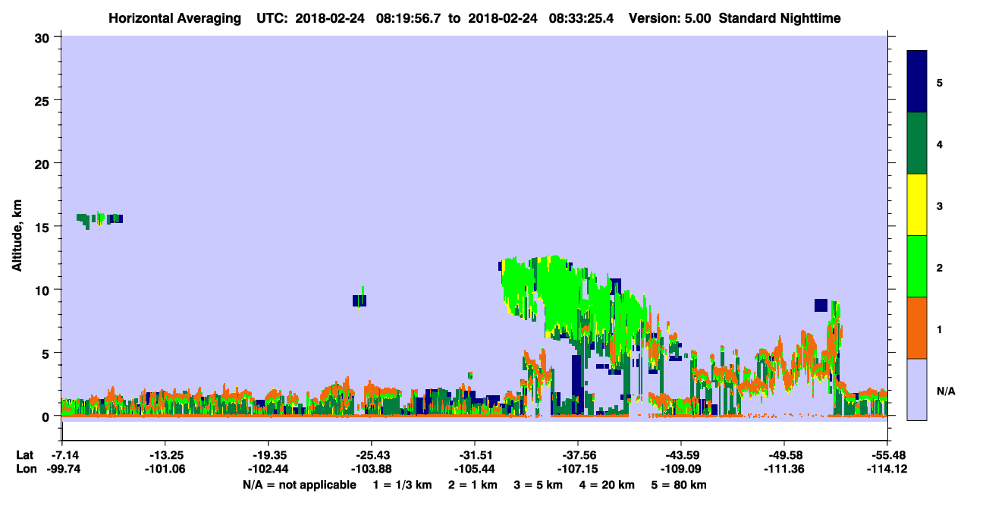Click the longitude value -107.15

tap(577, 469)
